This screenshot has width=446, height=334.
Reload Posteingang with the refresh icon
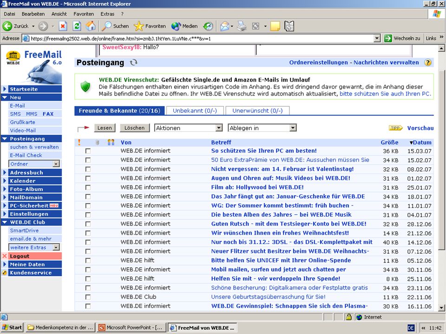click(133, 63)
